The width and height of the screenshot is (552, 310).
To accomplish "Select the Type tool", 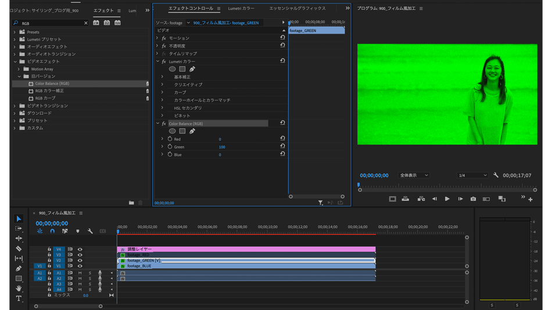I will (19, 298).
